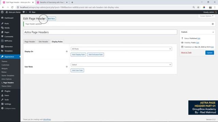Dismiss the Page Header updated notice
The height and width of the screenshot is (122, 218).
pos(213,24)
